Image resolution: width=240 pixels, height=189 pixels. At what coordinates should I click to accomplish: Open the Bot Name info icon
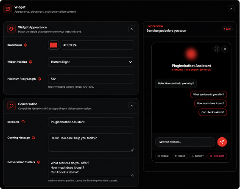point(23,122)
